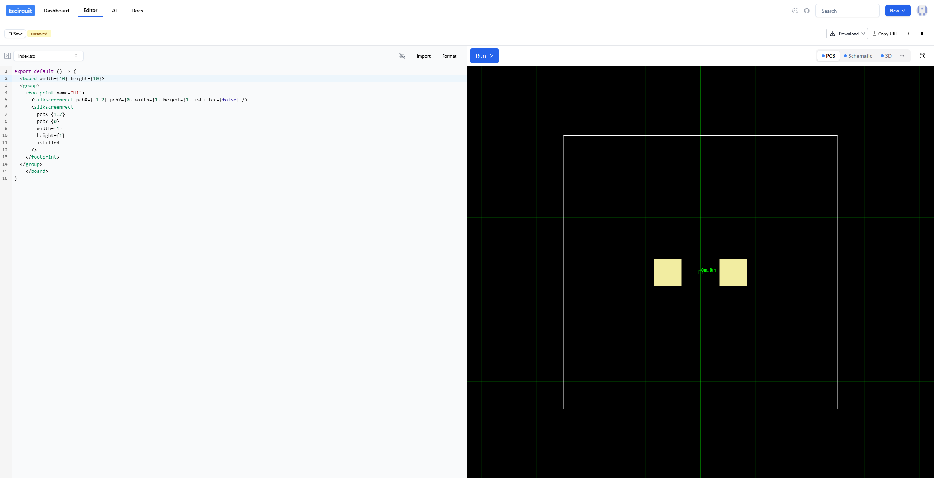
Task: Switch to Schematic view
Action: (858, 56)
